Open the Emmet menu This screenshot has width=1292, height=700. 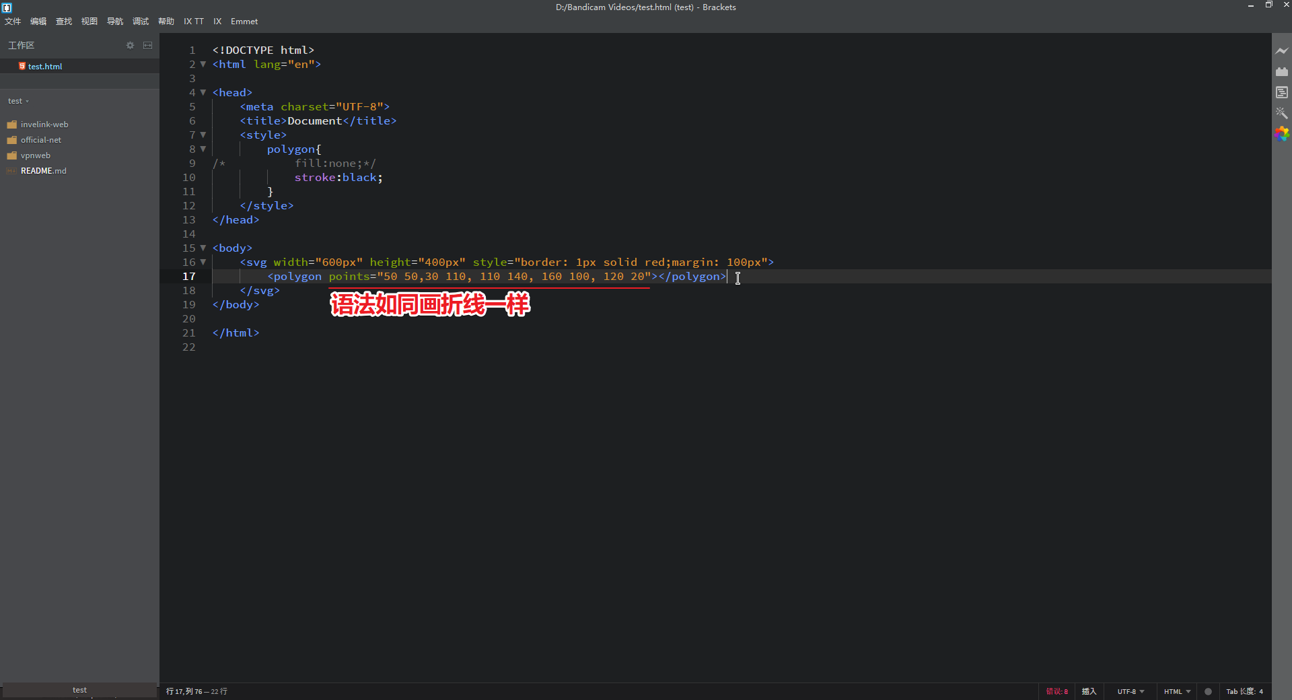(244, 21)
